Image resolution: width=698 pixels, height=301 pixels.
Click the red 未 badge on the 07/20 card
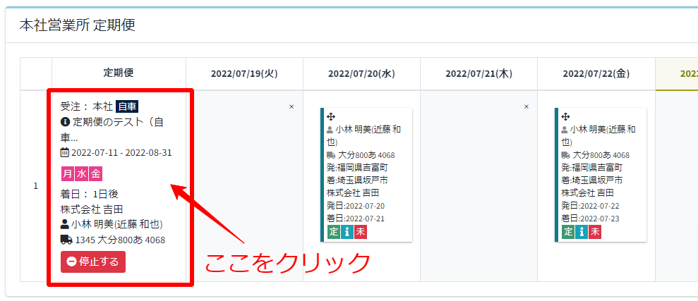(360, 232)
